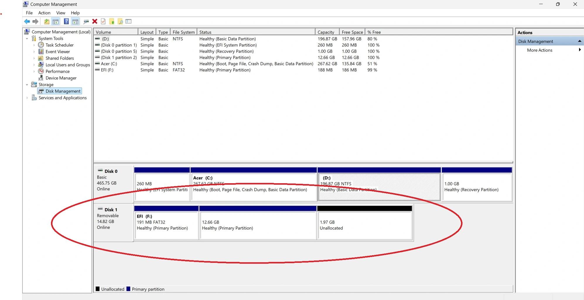Click the Up one level folder icon
Viewport: 584px width, 300px height.
point(47,21)
